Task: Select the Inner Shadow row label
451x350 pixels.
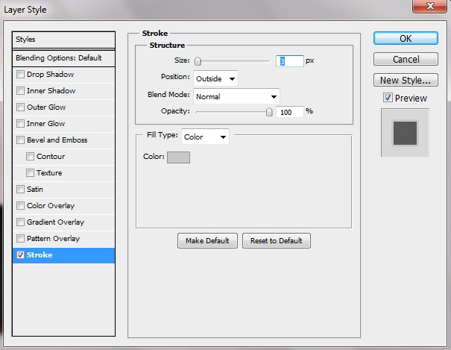Action: tap(51, 90)
